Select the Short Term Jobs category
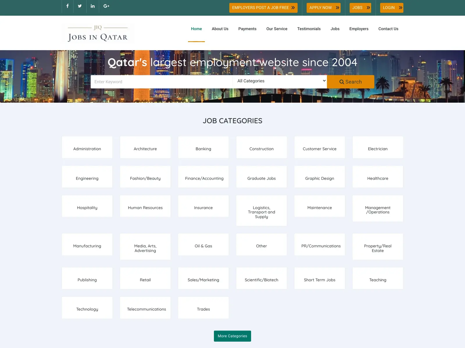The height and width of the screenshot is (348, 465). (x=320, y=278)
